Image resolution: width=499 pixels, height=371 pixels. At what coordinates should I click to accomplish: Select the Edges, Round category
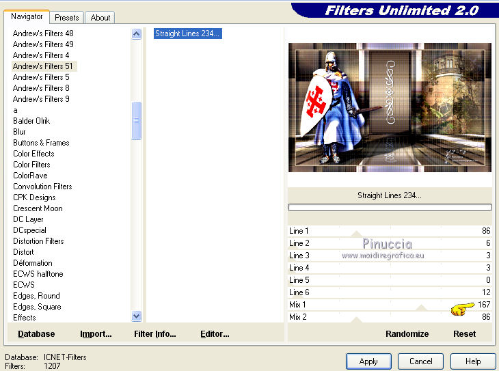pyautogui.click(x=37, y=296)
